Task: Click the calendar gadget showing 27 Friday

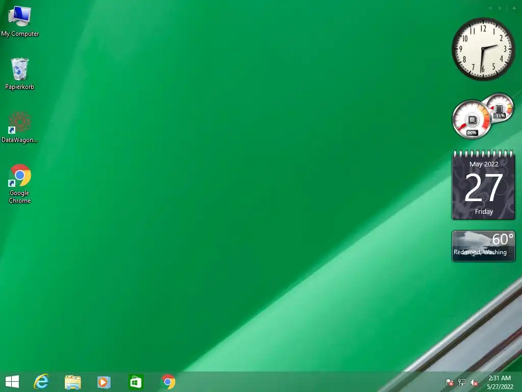Action: pos(483,185)
